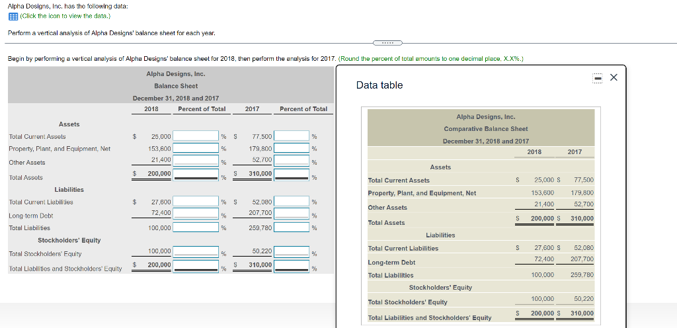The height and width of the screenshot is (328, 677).
Task: Select 2018 percent field for Other Assets
Action: pos(196,161)
